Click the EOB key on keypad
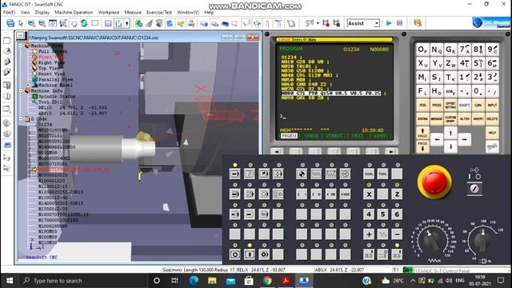The width and height of the screenshot is (512, 288). [450, 91]
